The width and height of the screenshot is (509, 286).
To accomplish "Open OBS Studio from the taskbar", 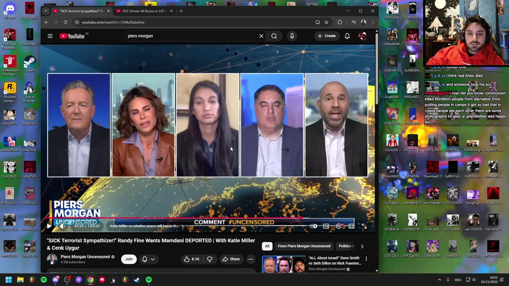I will point(67,280).
